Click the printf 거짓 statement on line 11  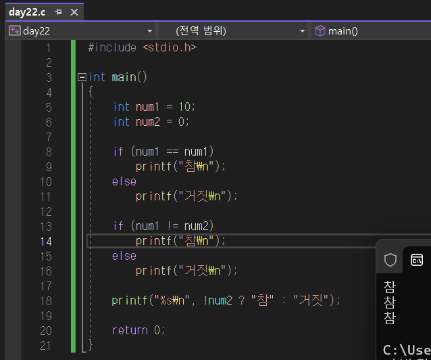pos(186,196)
